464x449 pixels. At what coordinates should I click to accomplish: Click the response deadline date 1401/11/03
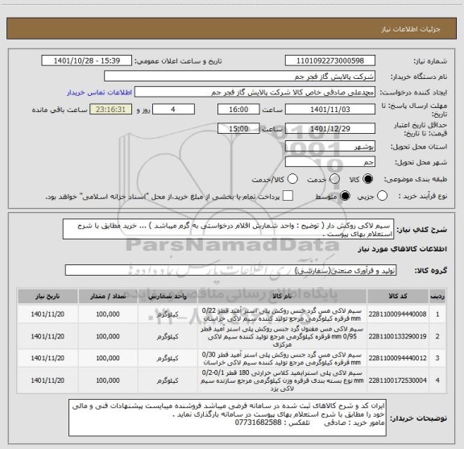(330, 110)
